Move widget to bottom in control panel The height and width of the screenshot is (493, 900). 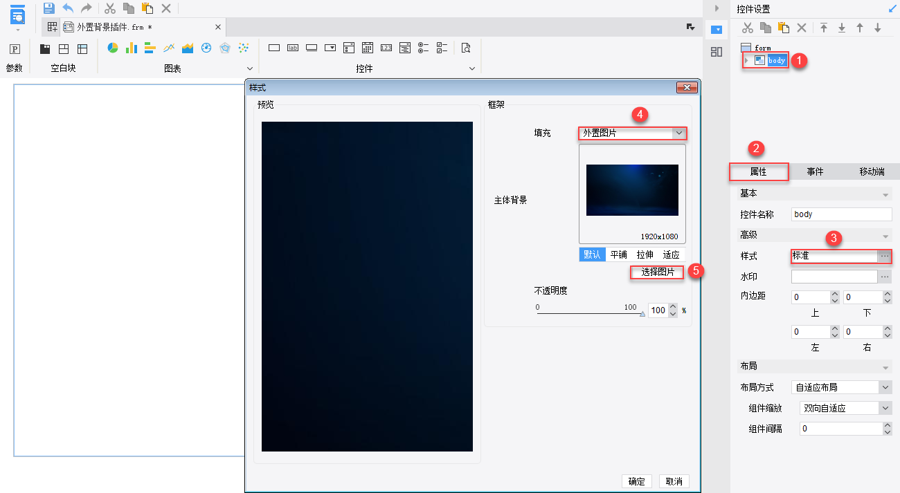point(842,28)
